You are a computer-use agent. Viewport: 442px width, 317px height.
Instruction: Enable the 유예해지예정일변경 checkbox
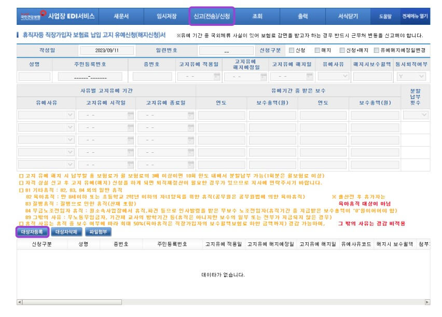click(377, 50)
